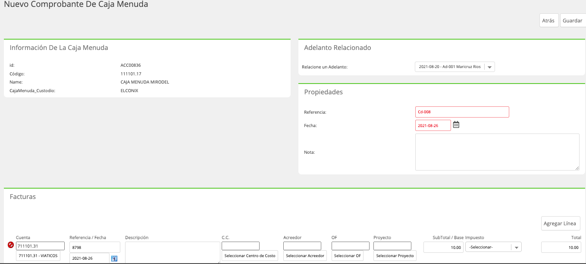This screenshot has height=264, width=586.
Task: Add a new line with Agregar Línea
Action: pyautogui.click(x=560, y=224)
